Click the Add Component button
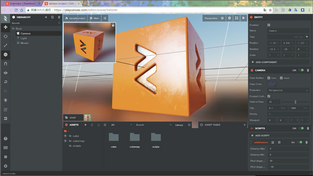 coord(279,62)
